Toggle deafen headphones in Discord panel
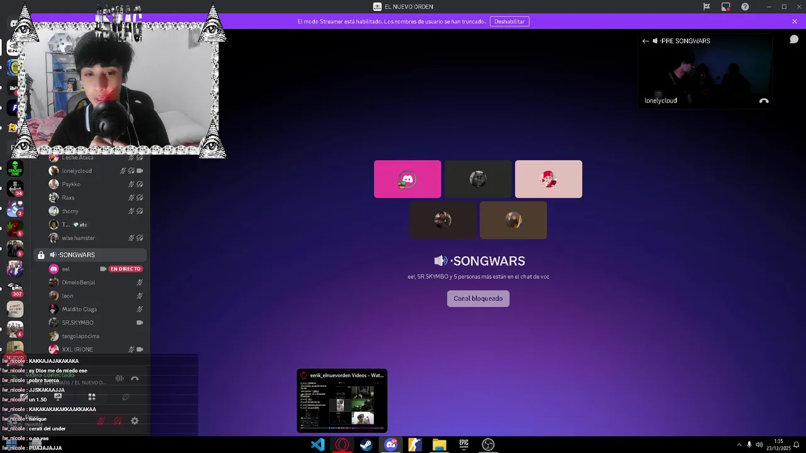This screenshot has height=453, width=806. 118,421
